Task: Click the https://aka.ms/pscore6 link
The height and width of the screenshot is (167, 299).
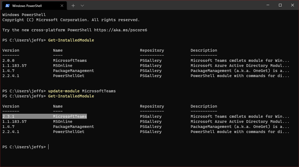Action: (120, 30)
